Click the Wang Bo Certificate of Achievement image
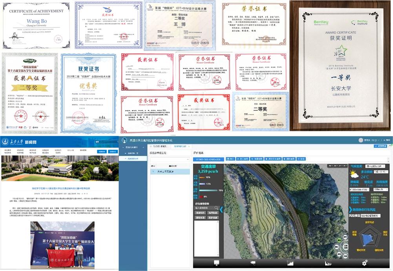The image size is (393, 271). tap(37, 25)
